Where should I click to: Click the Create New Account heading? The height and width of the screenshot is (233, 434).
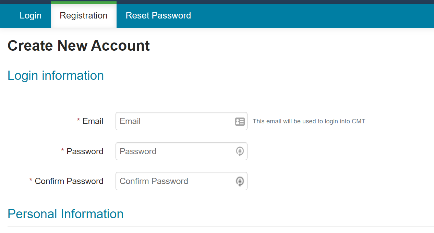pyautogui.click(x=79, y=46)
